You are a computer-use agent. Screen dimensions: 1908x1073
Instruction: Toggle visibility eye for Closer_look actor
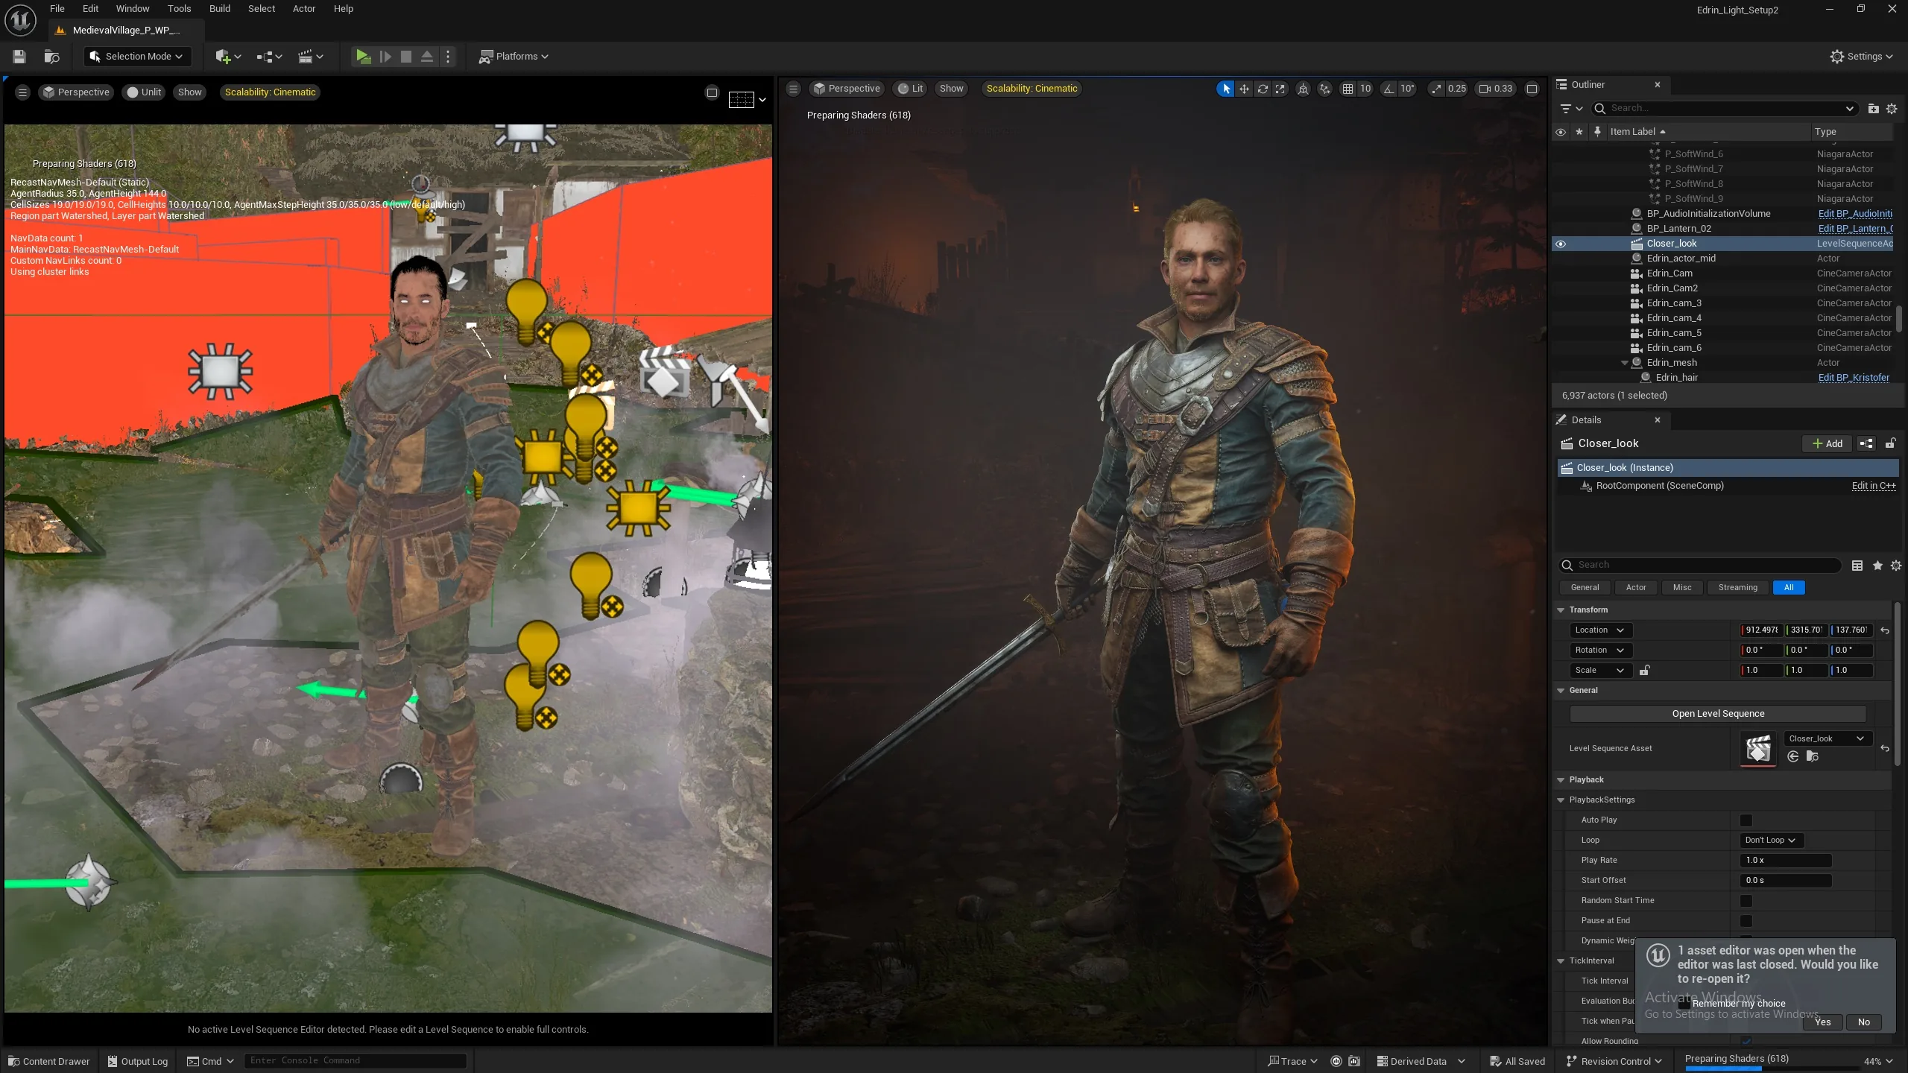[1561, 244]
